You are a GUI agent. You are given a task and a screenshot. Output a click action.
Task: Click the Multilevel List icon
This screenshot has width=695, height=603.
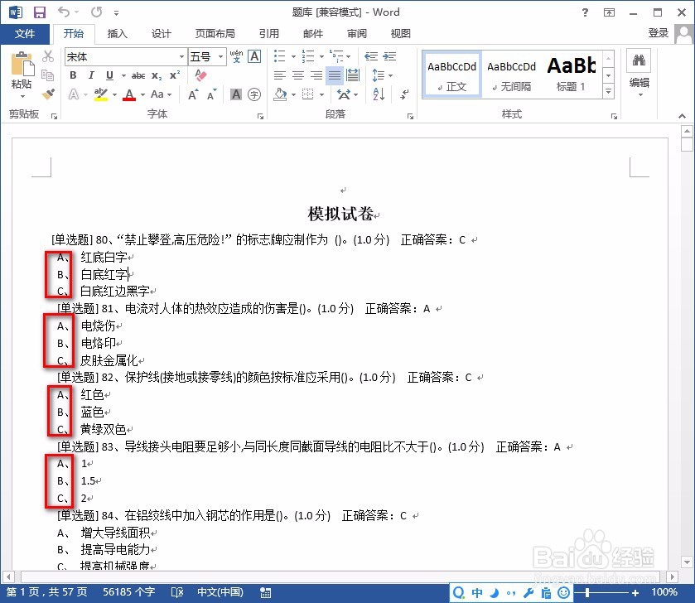click(x=337, y=56)
